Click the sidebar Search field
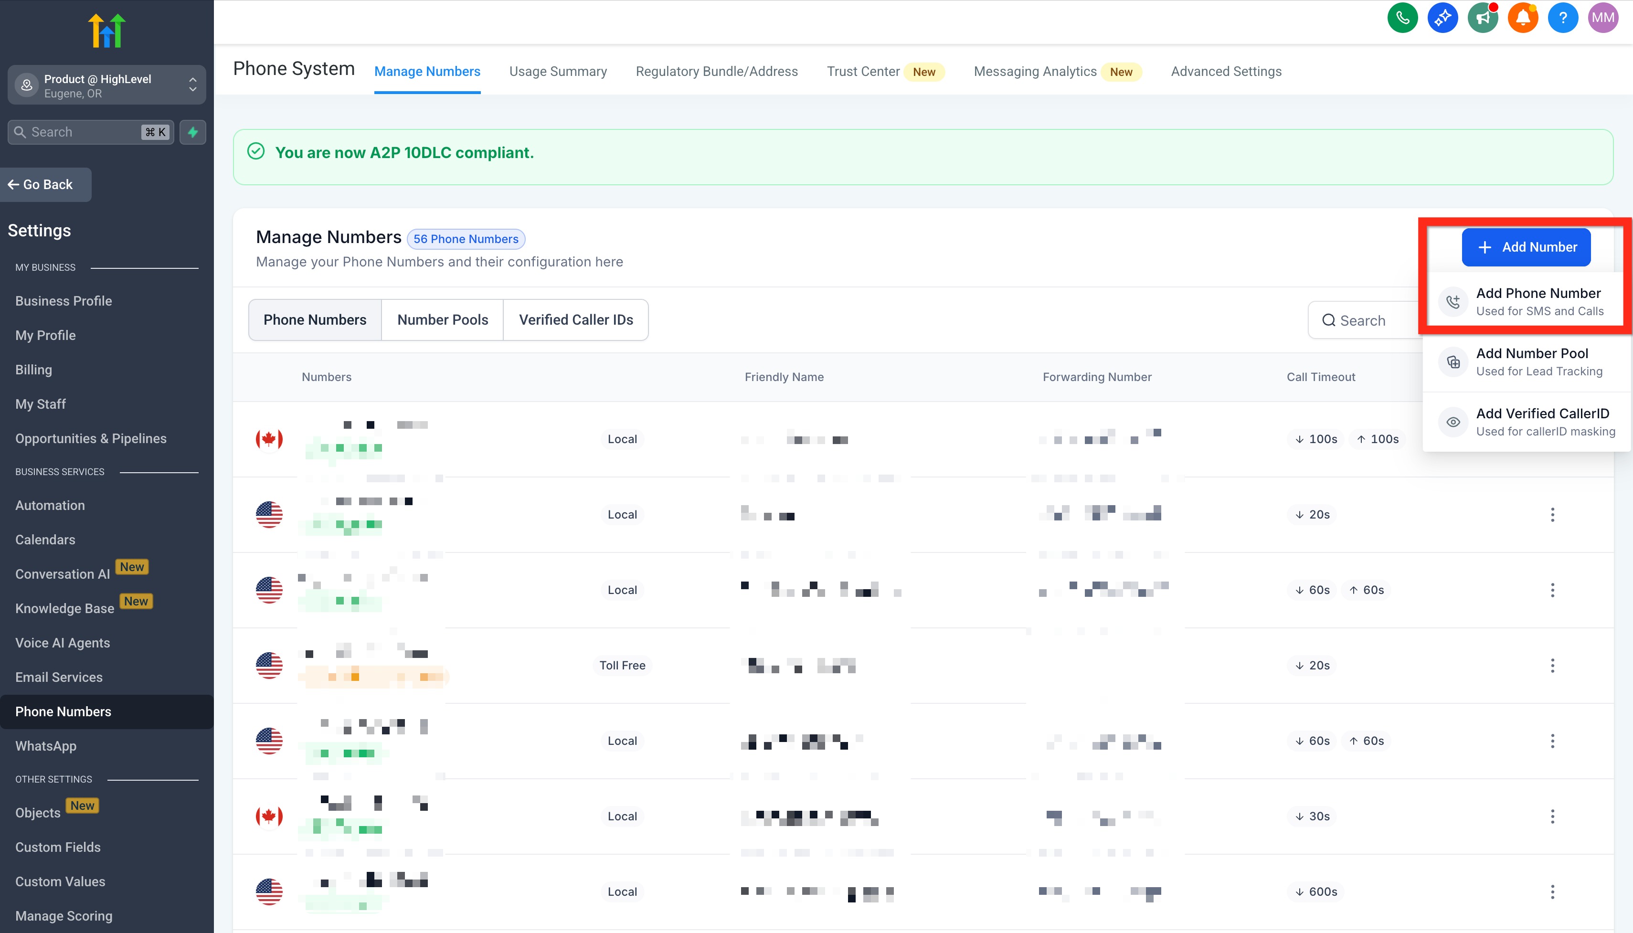The height and width of the screenshot is (933, 1633). (x=83, y=132)
